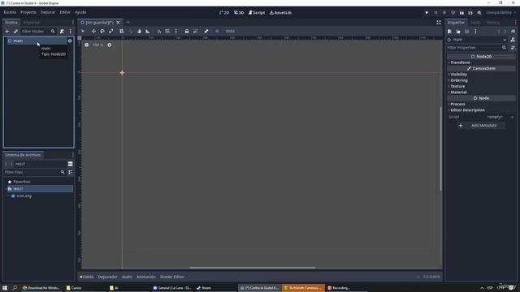Pause the running project
Image resolution: width=520 pixels, height=292 pixels.
pyautogui.click(x=435, y=13)
